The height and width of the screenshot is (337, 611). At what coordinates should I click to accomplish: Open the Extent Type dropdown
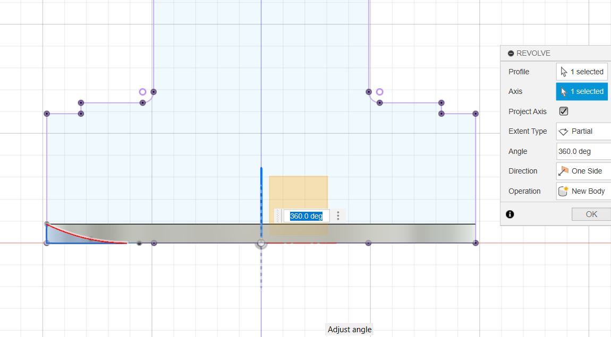coord(583,131)
